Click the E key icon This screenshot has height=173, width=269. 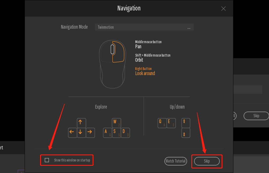171,123
